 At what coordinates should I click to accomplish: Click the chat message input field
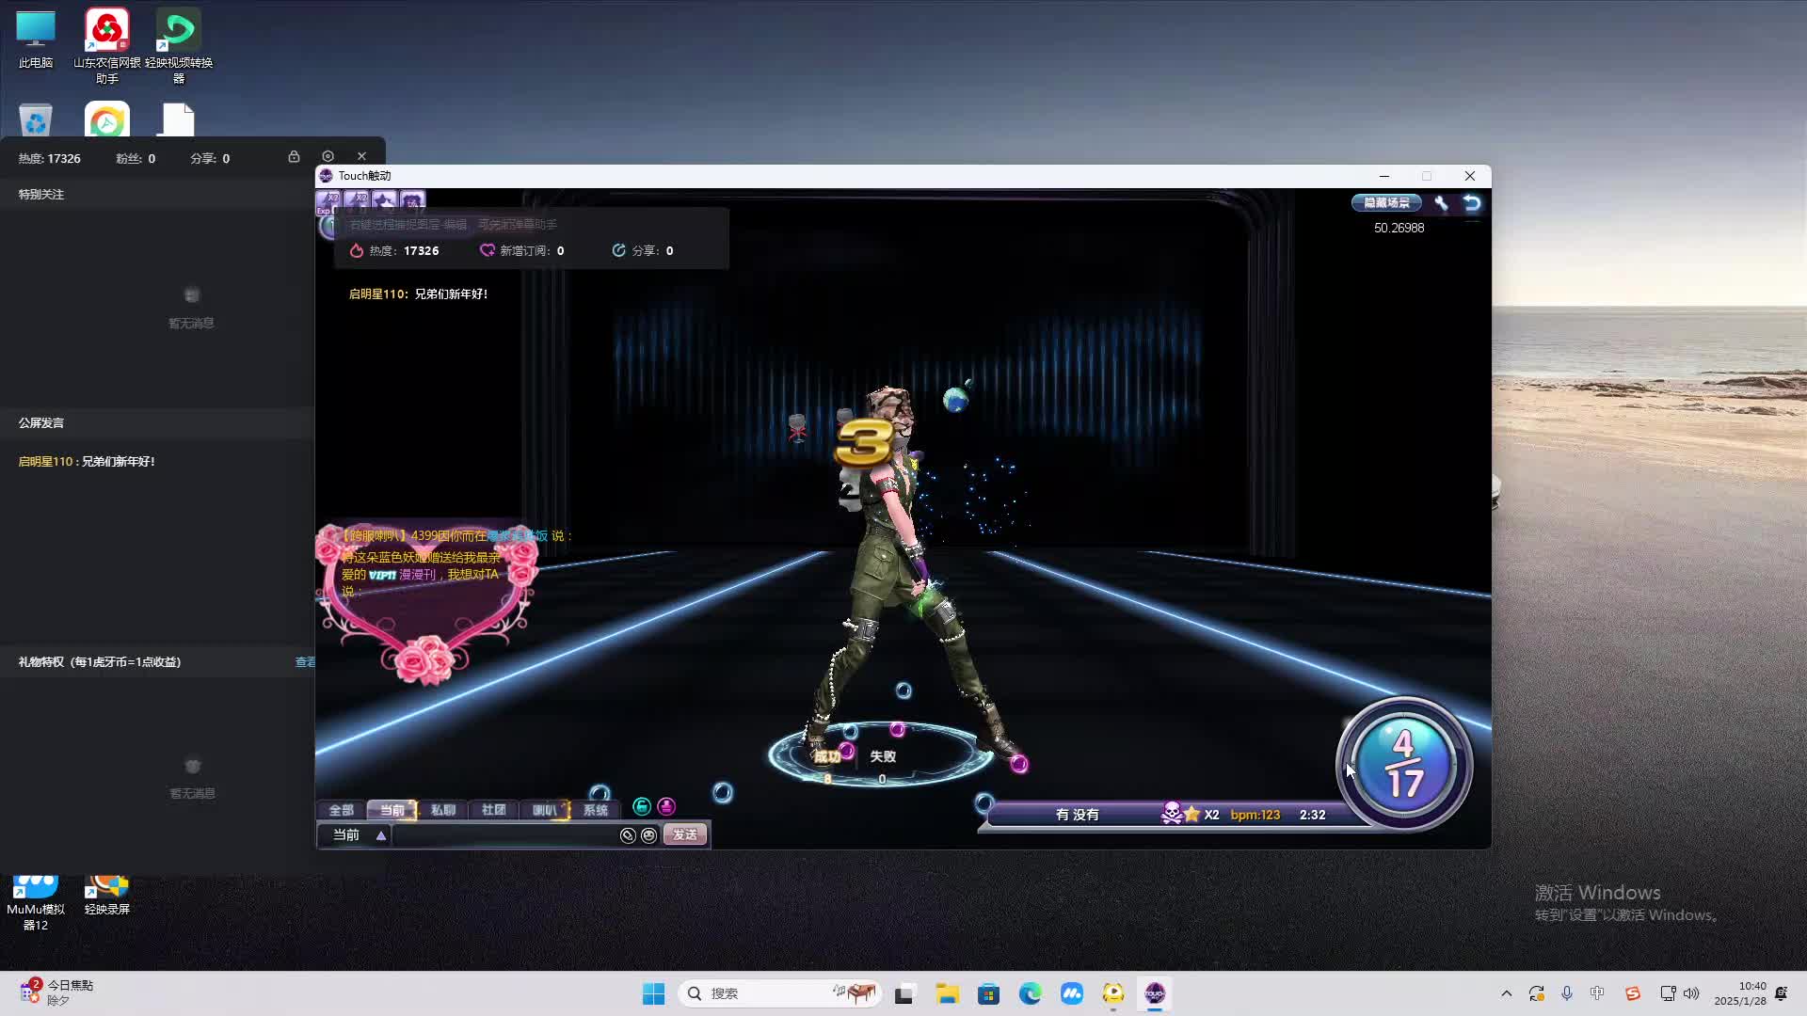[504, 835]
